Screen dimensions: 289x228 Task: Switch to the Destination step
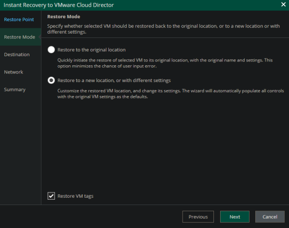(17, 55)
